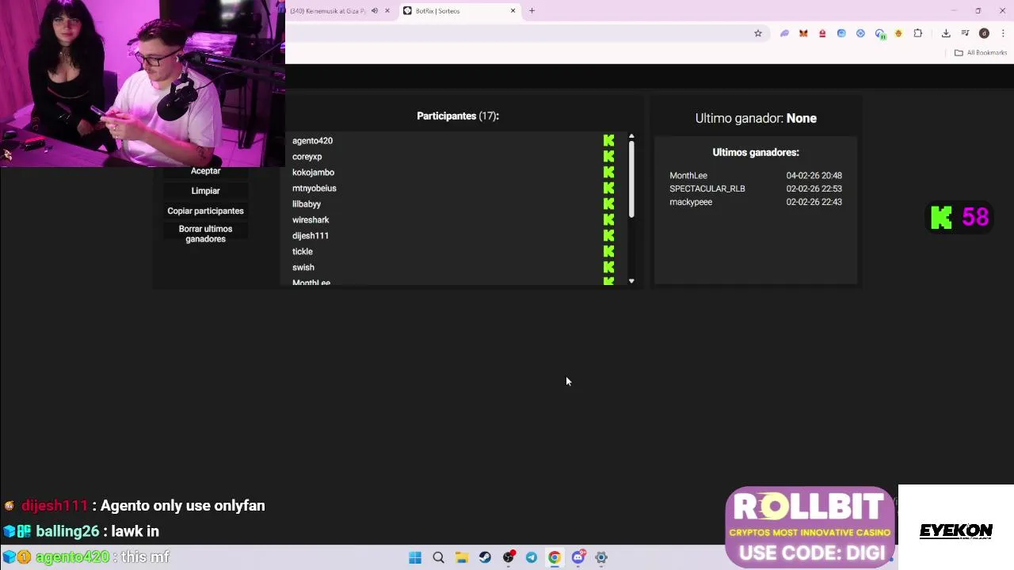The image size is (1014, 570).
Task: Click the participants list scrollbar thumb
Action: tap(631, 180)
